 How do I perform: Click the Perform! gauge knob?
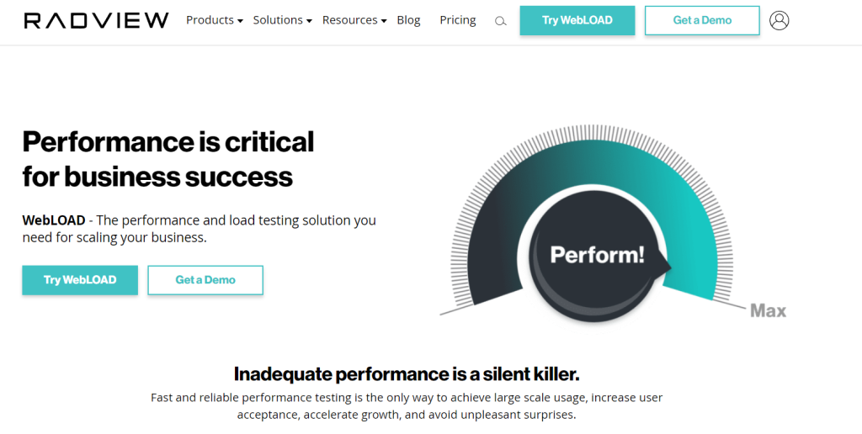click(x=597, y=256)
